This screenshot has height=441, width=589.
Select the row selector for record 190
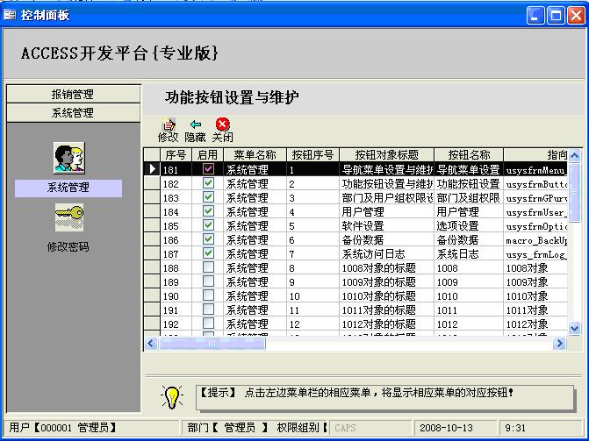point(152,295)
